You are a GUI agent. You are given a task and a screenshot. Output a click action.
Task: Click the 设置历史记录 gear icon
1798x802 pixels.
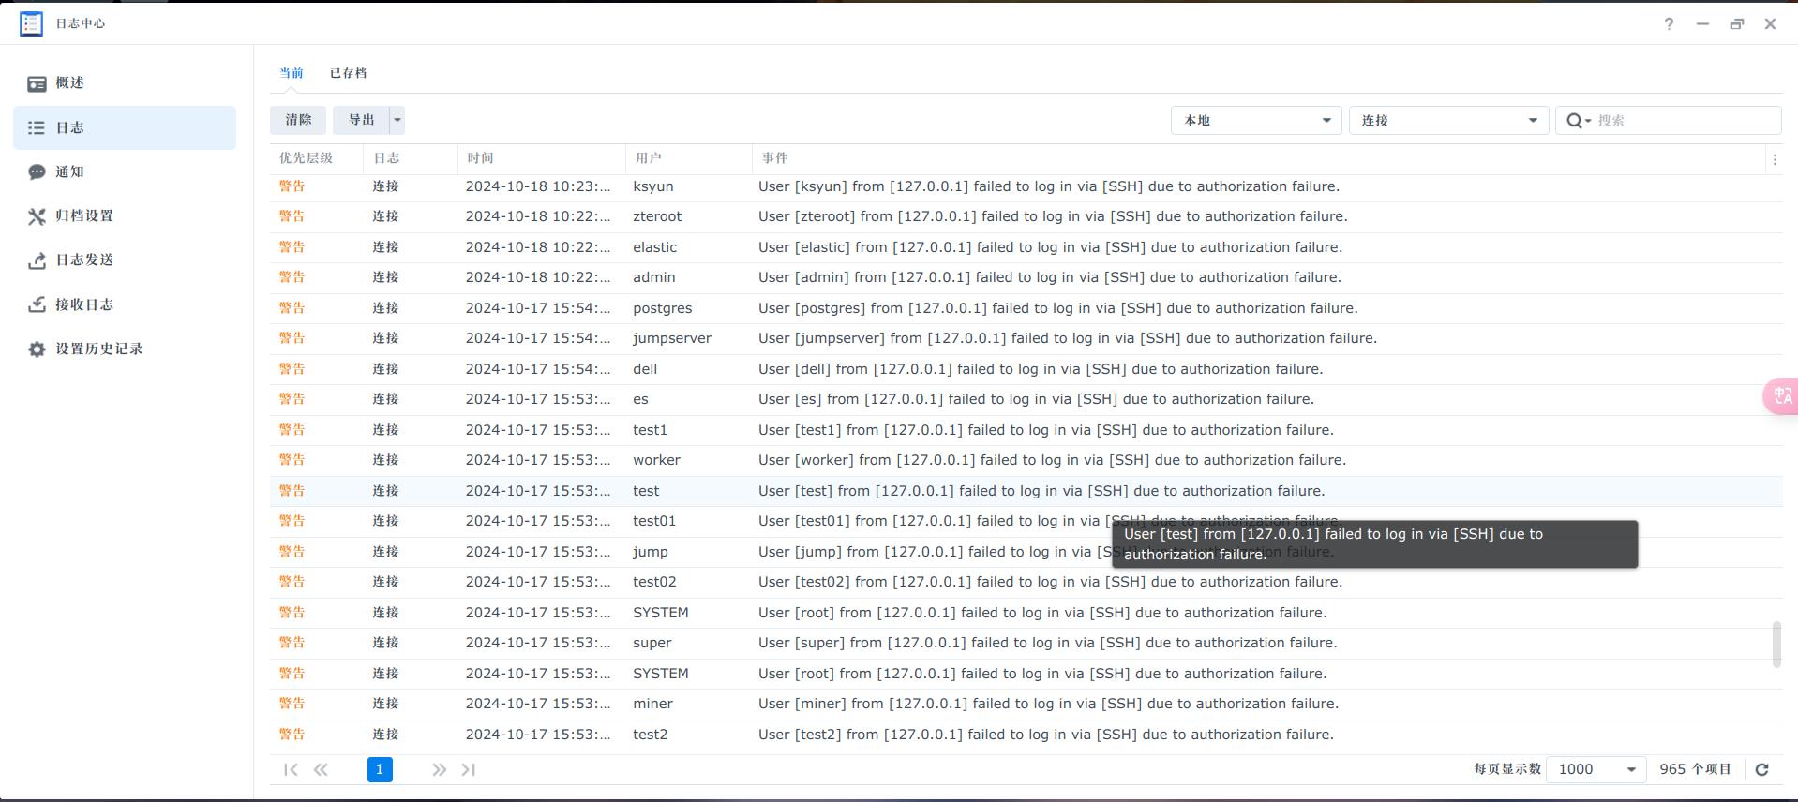click(37, 349)
